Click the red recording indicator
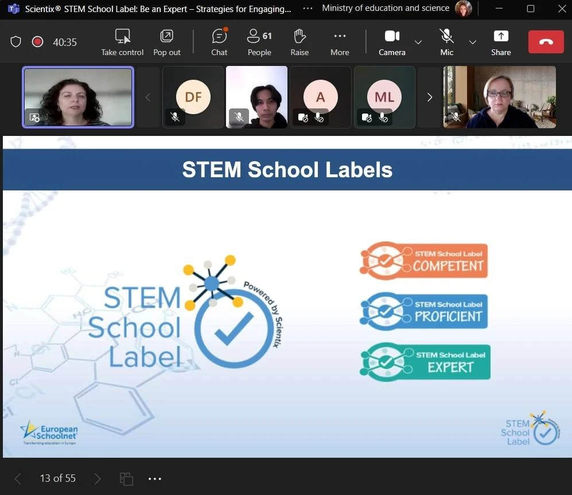The height and width of the screenshot is (495, 572). [x=37, y=42]
